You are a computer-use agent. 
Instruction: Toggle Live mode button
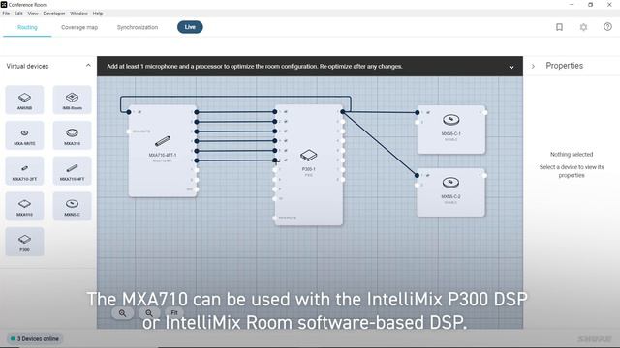190,27
